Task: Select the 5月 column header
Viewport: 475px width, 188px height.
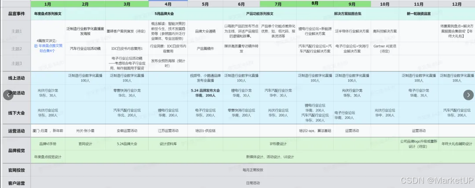Action: tap(205, 4)
